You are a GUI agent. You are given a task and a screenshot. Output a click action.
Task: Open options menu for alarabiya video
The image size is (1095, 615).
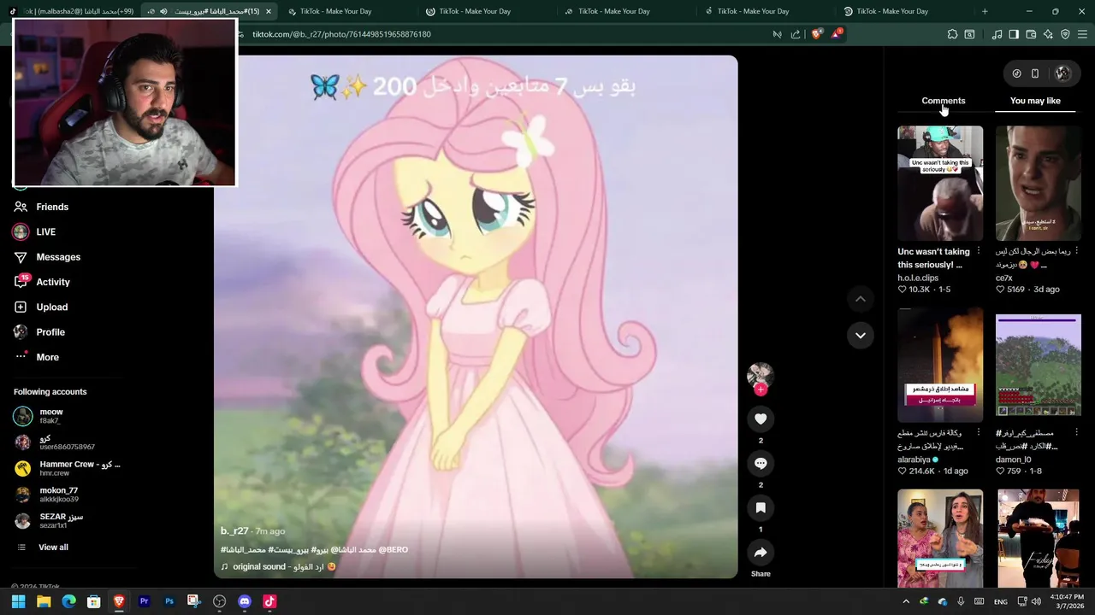point(979,432)
